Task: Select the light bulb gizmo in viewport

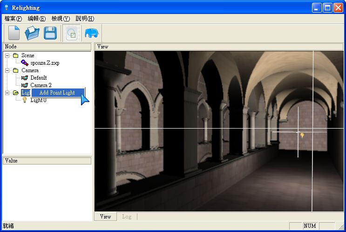Action: pyautogui.click(x=302, y=135)
